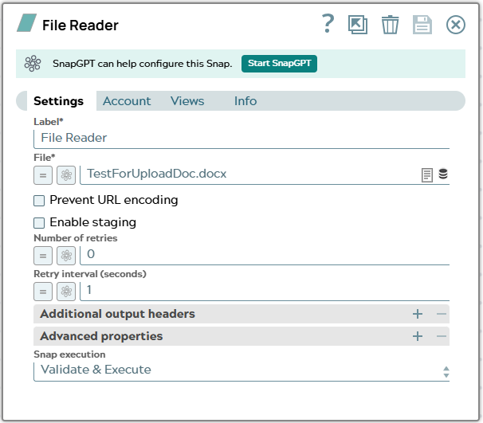Click the 'Snap execution' label text

69,354
